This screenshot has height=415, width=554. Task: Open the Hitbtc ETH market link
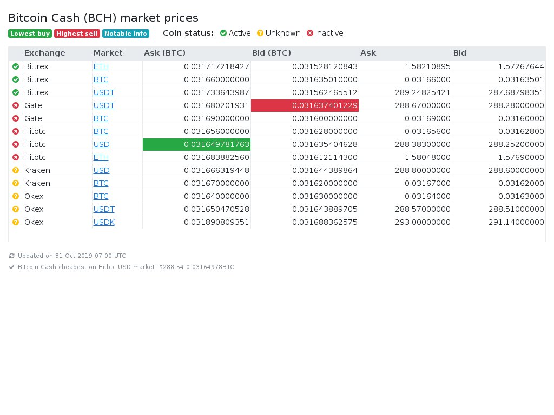click(x=101, y=157)
